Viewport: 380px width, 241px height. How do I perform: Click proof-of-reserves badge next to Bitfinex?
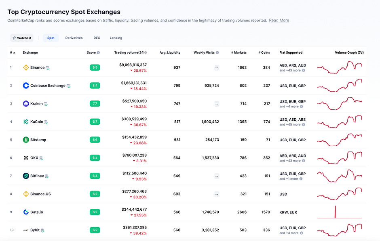(x=47, y=176)
